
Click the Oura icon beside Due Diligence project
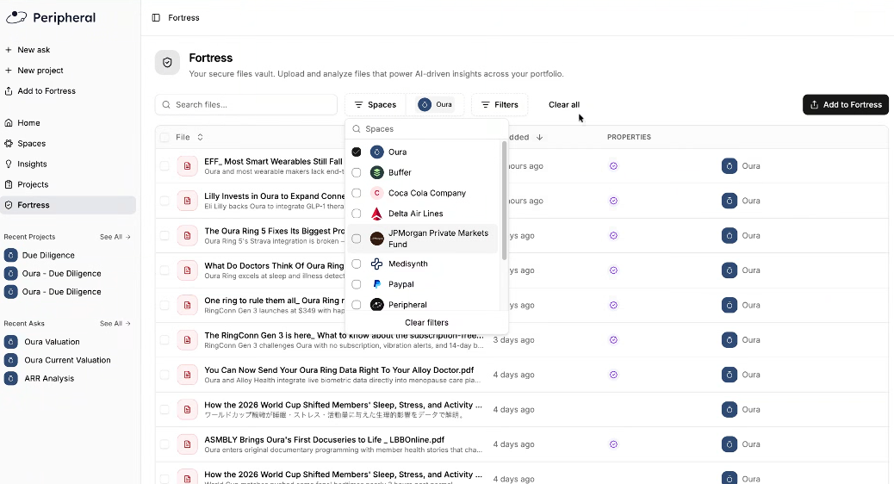11,255
